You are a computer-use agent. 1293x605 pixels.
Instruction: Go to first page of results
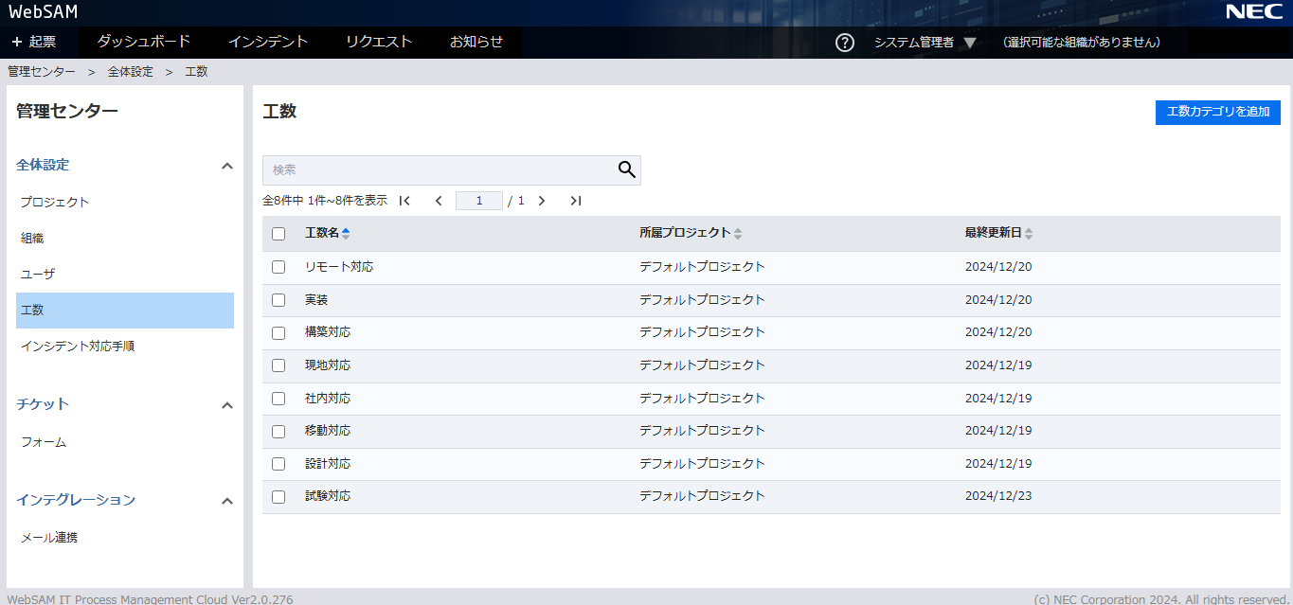tap(404, 201)
